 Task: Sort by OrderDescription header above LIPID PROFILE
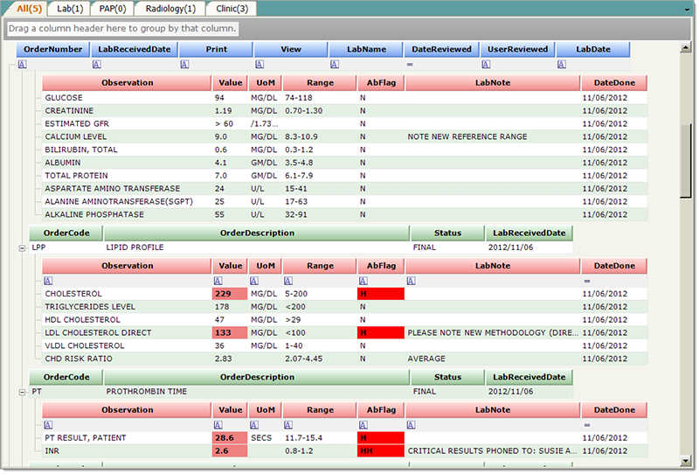[257, 233]
